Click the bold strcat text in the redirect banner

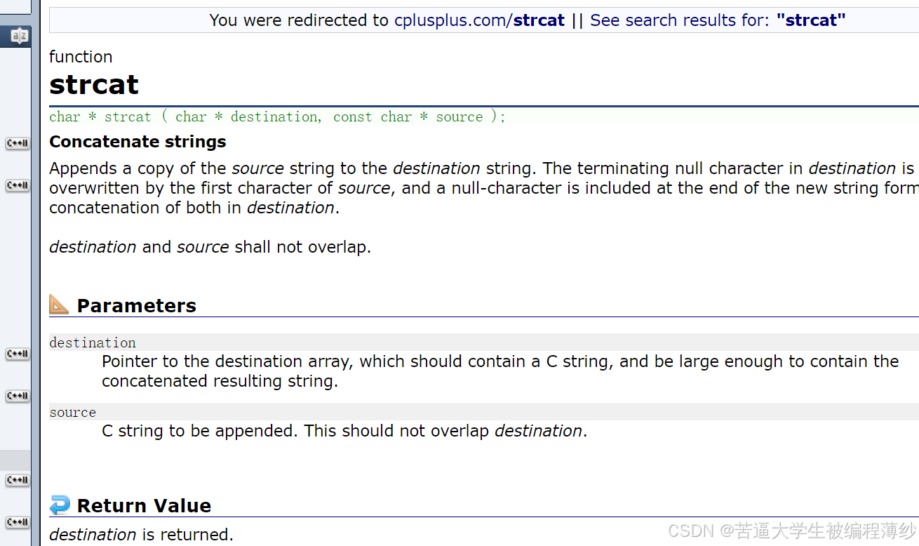[539, 20]
